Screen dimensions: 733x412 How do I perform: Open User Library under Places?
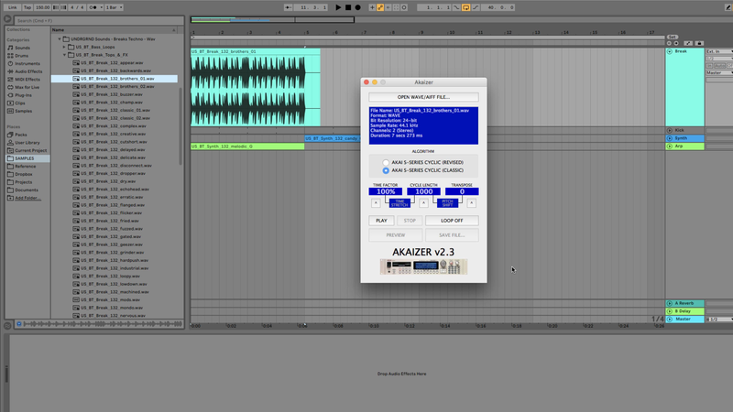[27, 143]
